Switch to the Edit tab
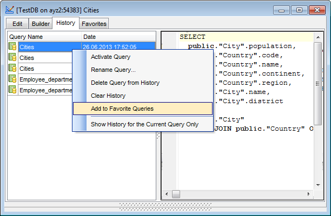Screen dimensions: 331x216 click(x=17, y=23)
